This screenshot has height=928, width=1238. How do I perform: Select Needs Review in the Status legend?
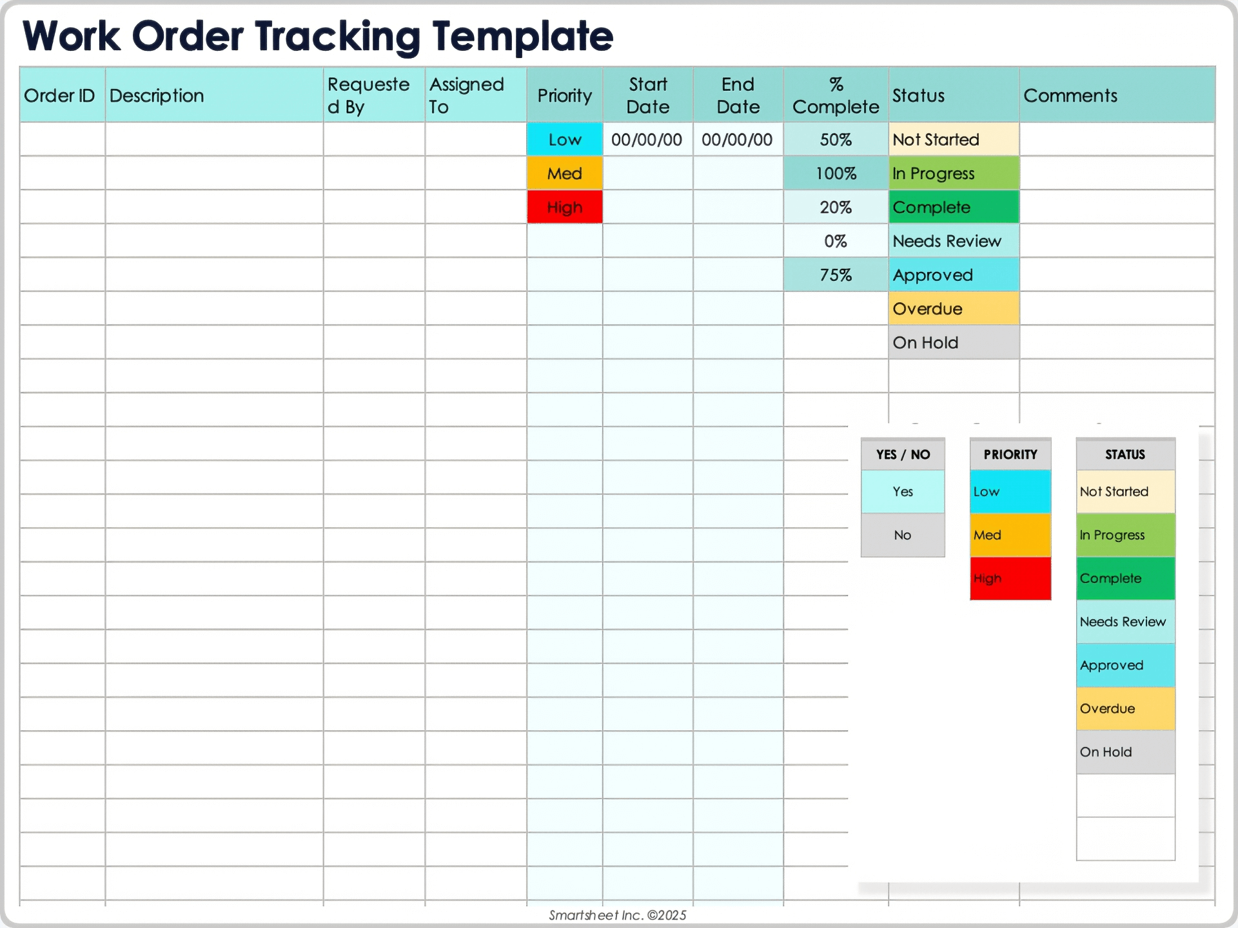click(1126, 622)
